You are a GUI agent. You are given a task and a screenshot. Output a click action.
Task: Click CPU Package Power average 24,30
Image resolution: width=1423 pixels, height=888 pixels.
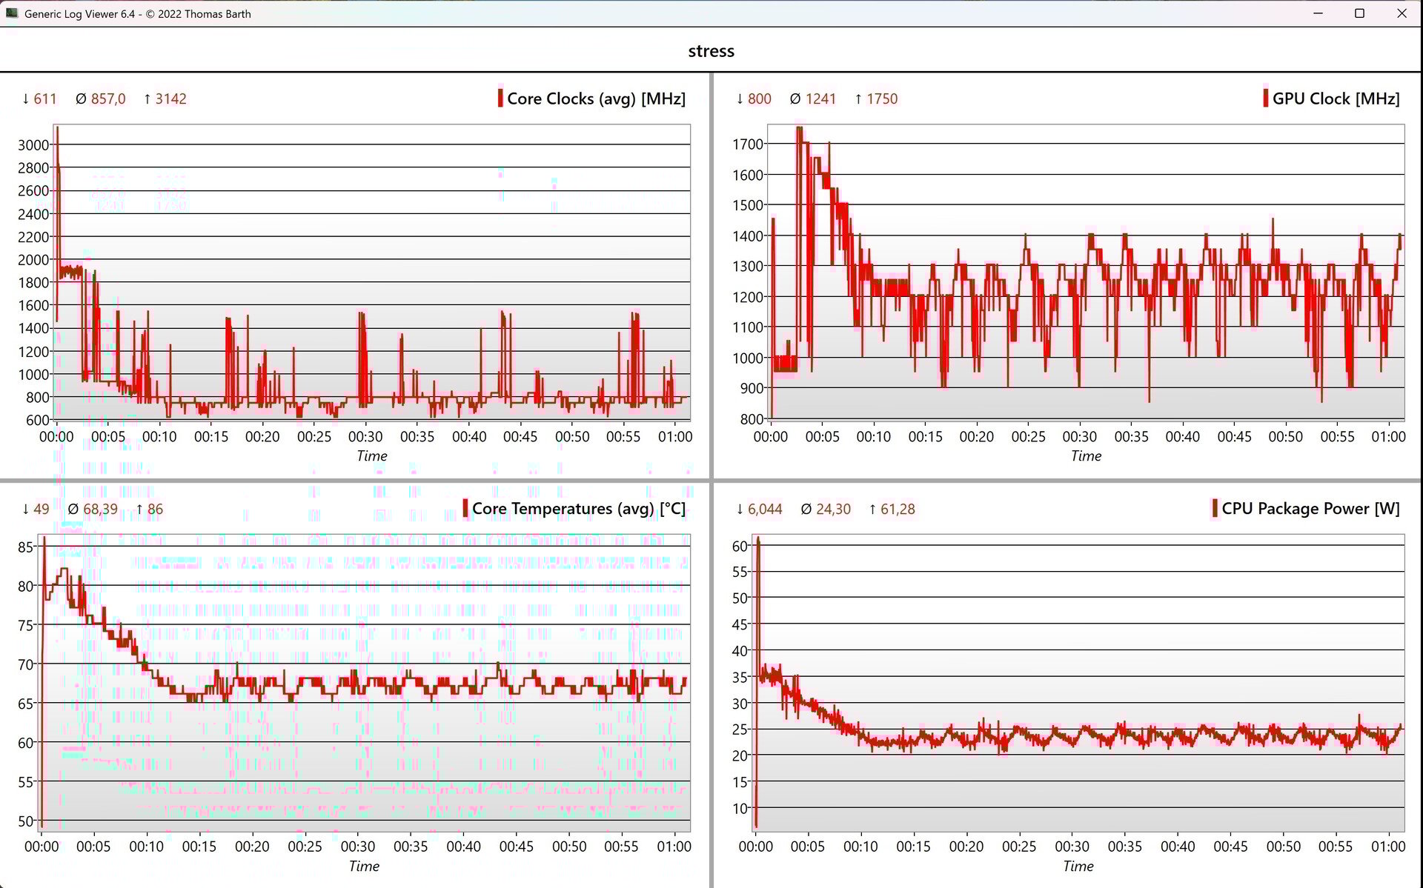[833, 509]
